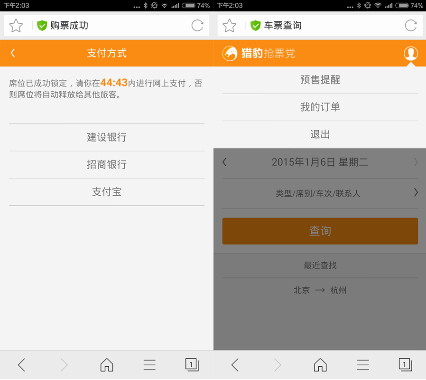The width and height of the screenshot is (426, 380).
Task: Open the hamburger menu in the right browser
Action: pos(363,365)
